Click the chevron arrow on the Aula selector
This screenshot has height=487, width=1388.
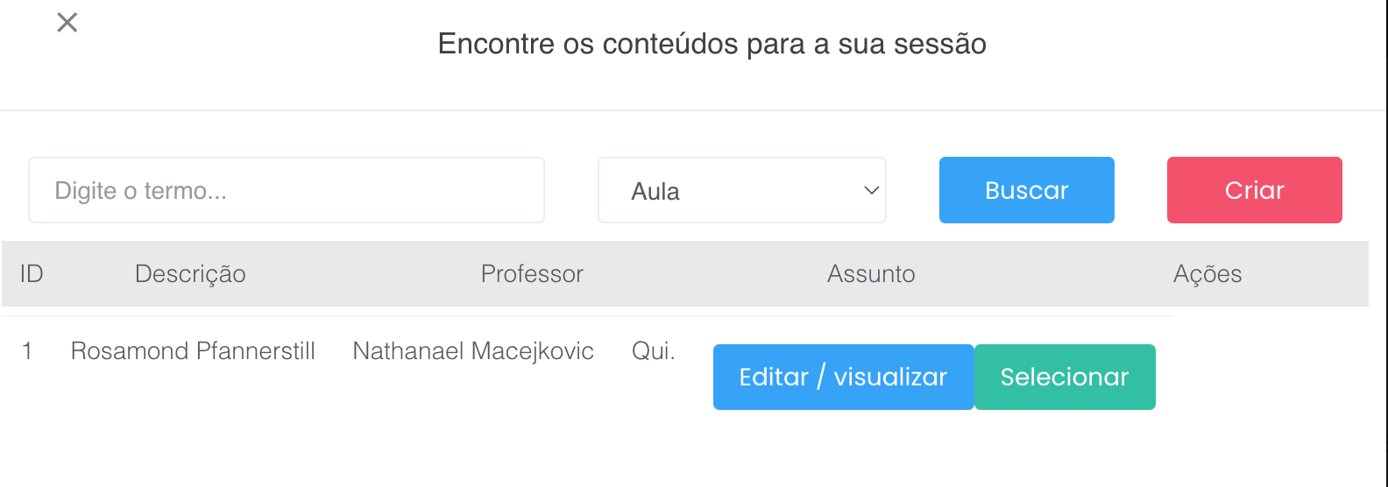coord(871,190)
